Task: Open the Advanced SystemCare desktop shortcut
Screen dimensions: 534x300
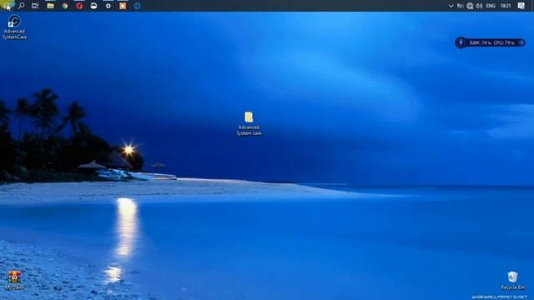Action: (x=14, y=27)
